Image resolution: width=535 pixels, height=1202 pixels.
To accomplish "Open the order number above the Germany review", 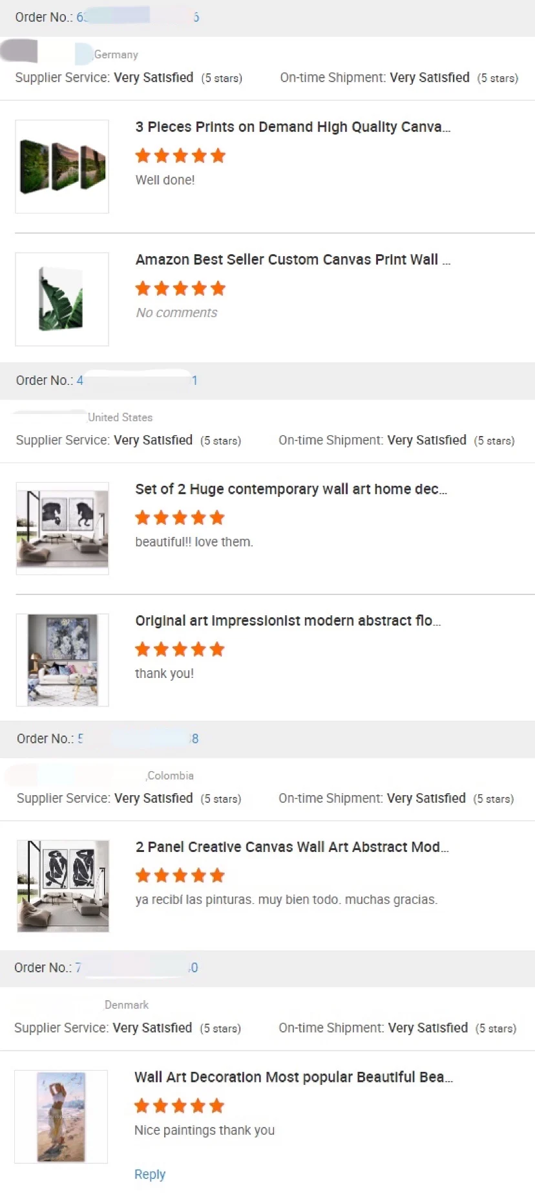I will (x=138, y=17).
